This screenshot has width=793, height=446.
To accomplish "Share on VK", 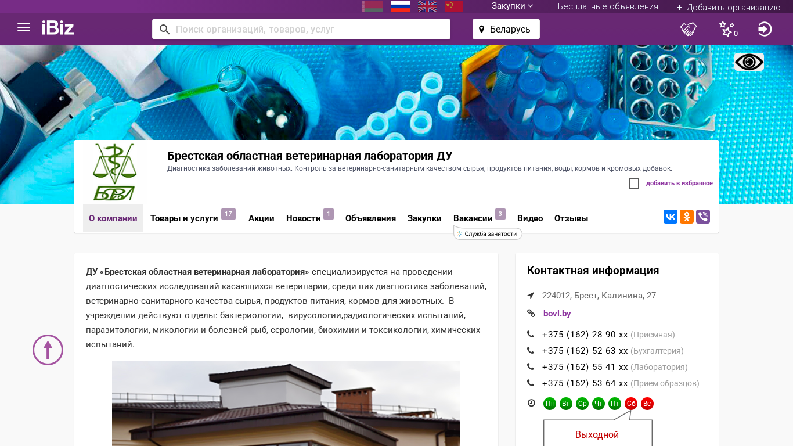I will (x=671, y=217).
